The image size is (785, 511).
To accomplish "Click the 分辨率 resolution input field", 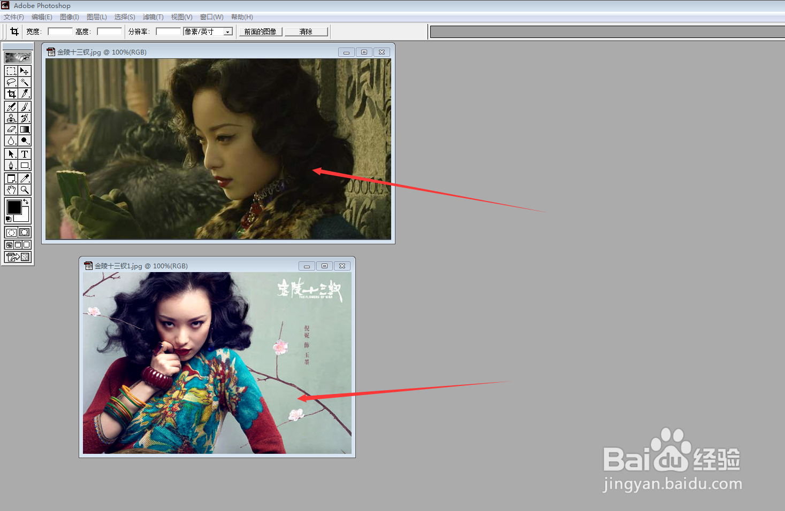I will [x=168, y=32].
